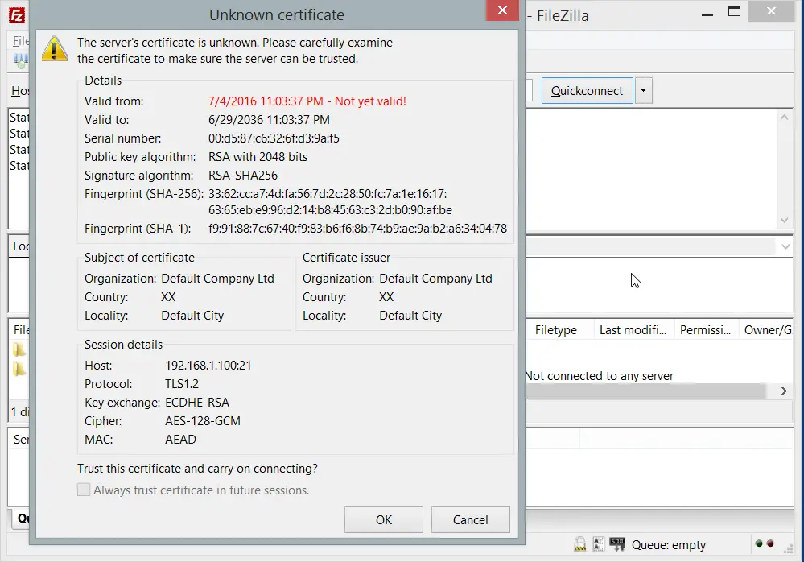This screenshot has width=804, height=562.
Task: Click the directory comparison icon in status bar
Action: coord(598,544)
